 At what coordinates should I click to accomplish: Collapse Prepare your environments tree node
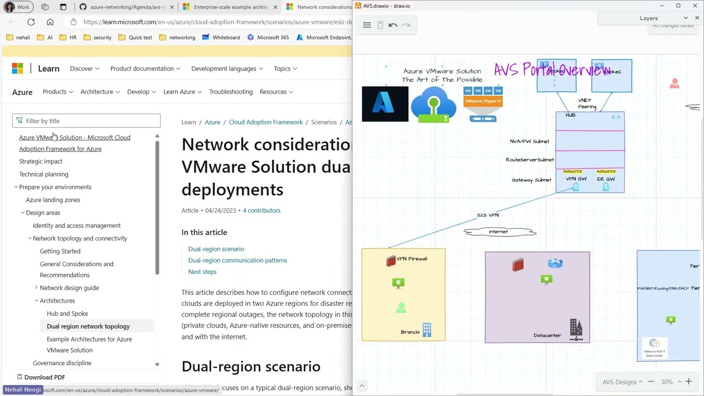tap(16, 187)
